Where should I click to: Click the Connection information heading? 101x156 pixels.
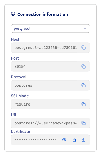(43, 14)
